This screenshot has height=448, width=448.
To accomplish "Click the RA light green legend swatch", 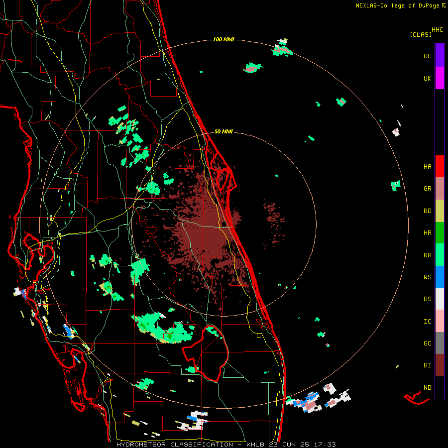I will coord(440,255).
